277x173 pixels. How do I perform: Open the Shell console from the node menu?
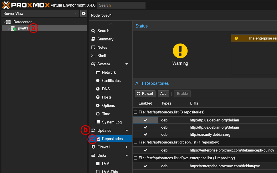(101, 56)
